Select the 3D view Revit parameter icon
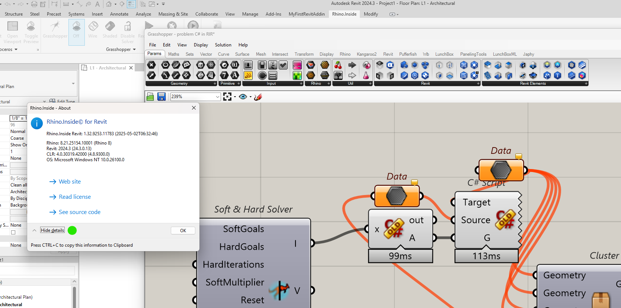The image size is (621, 308). (x=464, y=65)
